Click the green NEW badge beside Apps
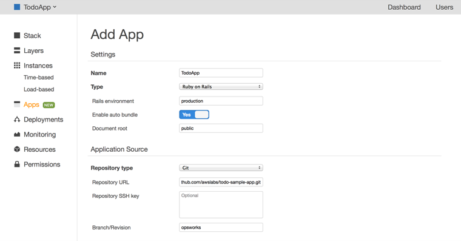The width and height of the screenshot is (461, 241). point(49,105)
